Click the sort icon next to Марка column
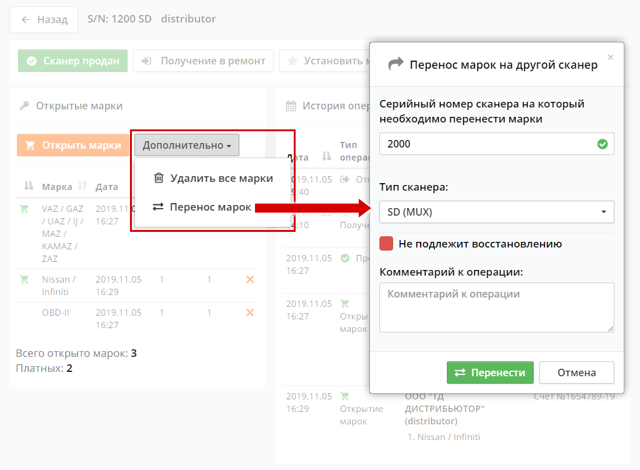 [83, 186]
